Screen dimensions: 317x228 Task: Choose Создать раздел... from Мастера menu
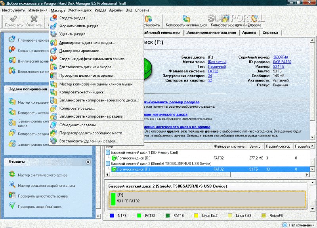tap(73, 18)
